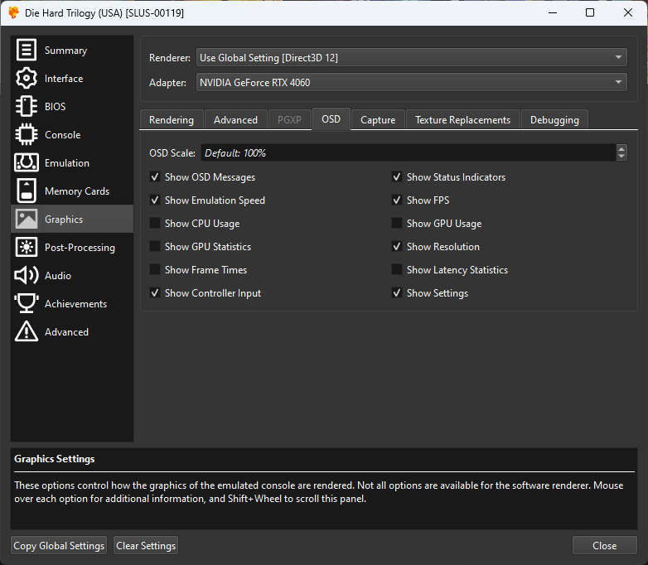Decrease OSD Scale with down arrow
The height and width of the screenshot is (565, 648).
pyautogui.click(x=621, y=157)
